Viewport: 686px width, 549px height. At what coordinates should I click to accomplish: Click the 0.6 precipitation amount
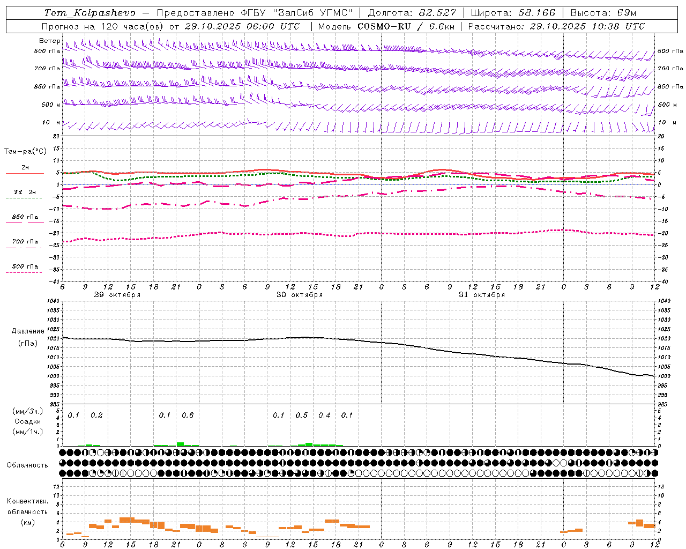tap(188, 416)
